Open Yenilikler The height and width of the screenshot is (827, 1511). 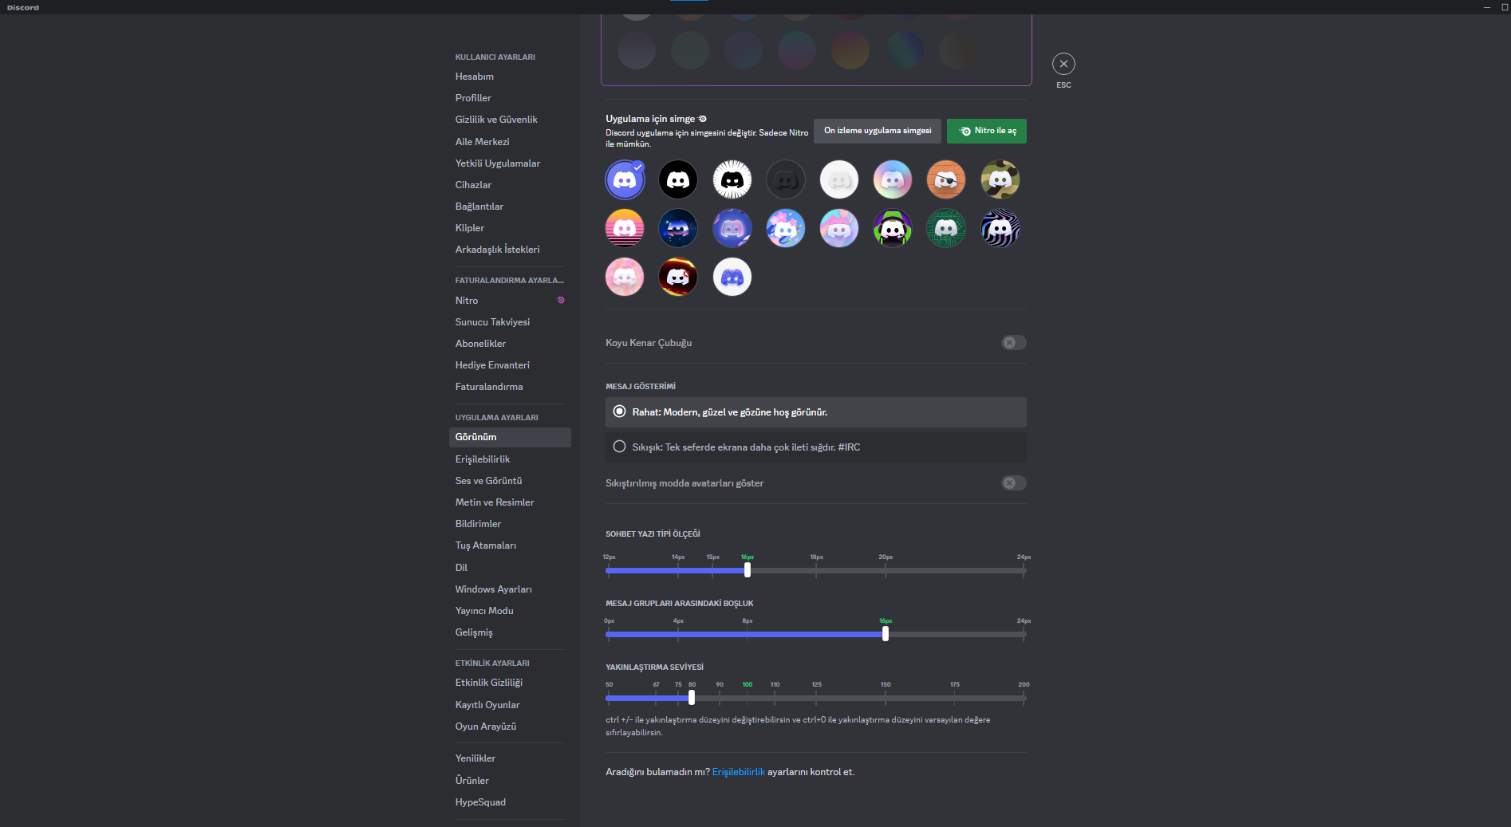click(510, 758)
